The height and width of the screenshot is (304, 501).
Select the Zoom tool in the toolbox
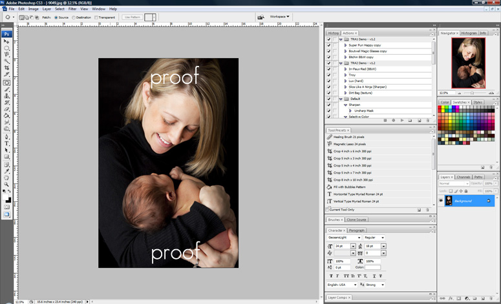click(x=6, y=185)
